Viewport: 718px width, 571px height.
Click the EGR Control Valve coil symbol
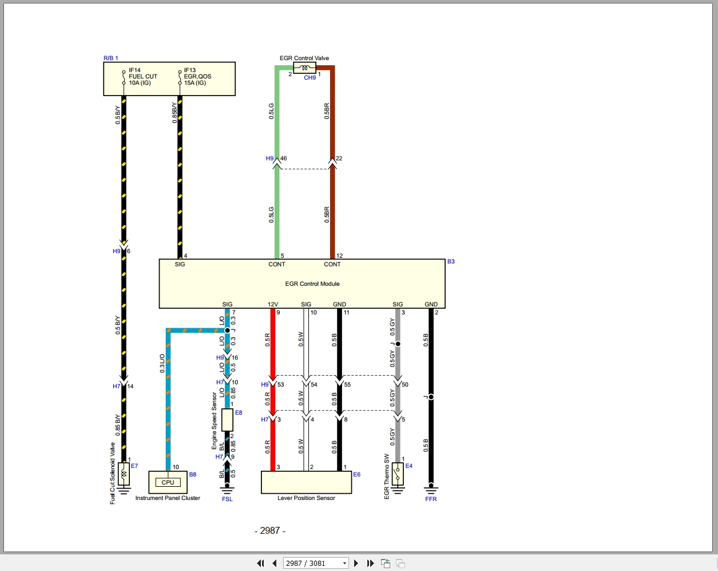(304, 68)
